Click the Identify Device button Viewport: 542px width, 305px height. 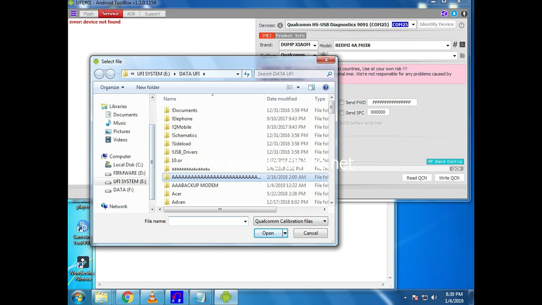coord(437,24)
